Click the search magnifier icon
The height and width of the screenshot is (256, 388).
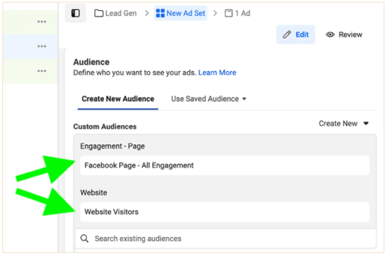pos(84,239)
